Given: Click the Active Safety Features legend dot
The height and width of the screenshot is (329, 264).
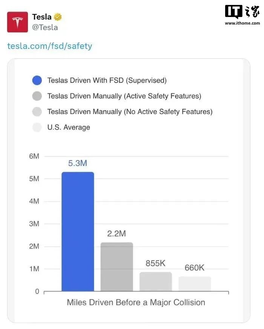Looking at the screenshot, I should (x=37, y=96).
